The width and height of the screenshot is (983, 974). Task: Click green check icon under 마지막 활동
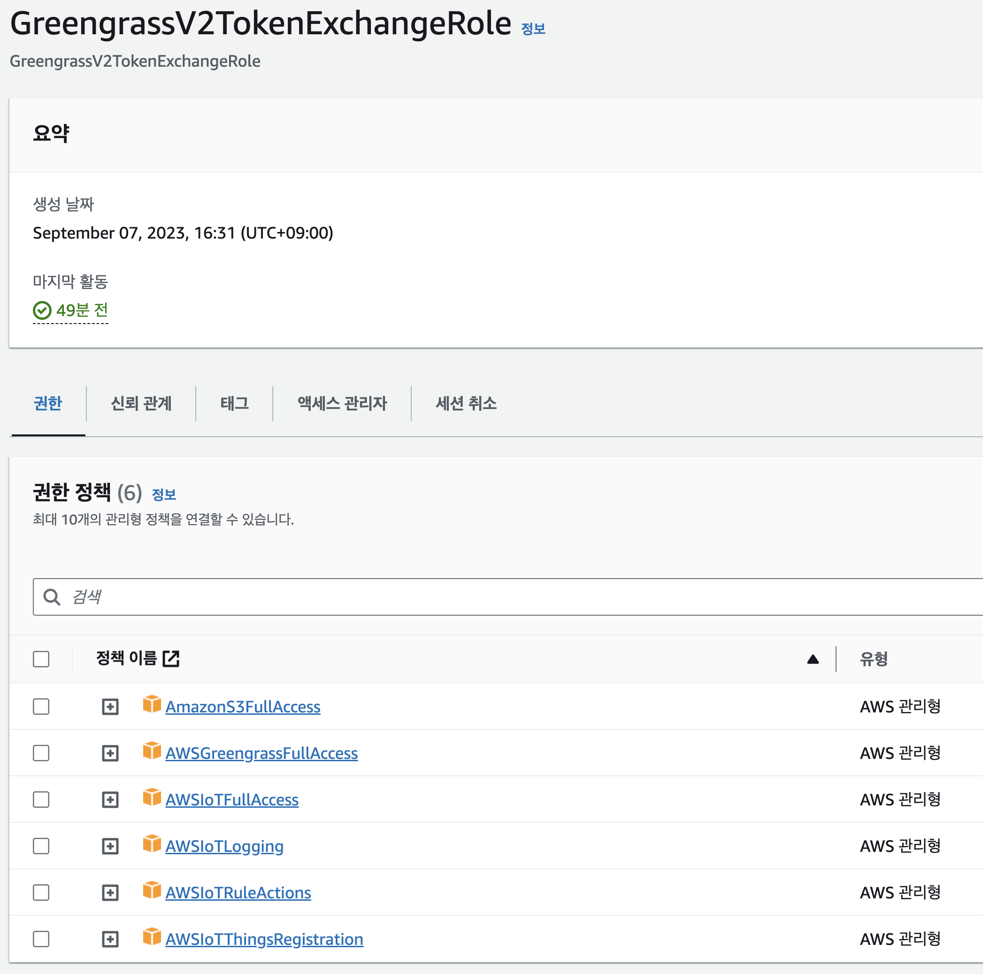coord(42,310)
